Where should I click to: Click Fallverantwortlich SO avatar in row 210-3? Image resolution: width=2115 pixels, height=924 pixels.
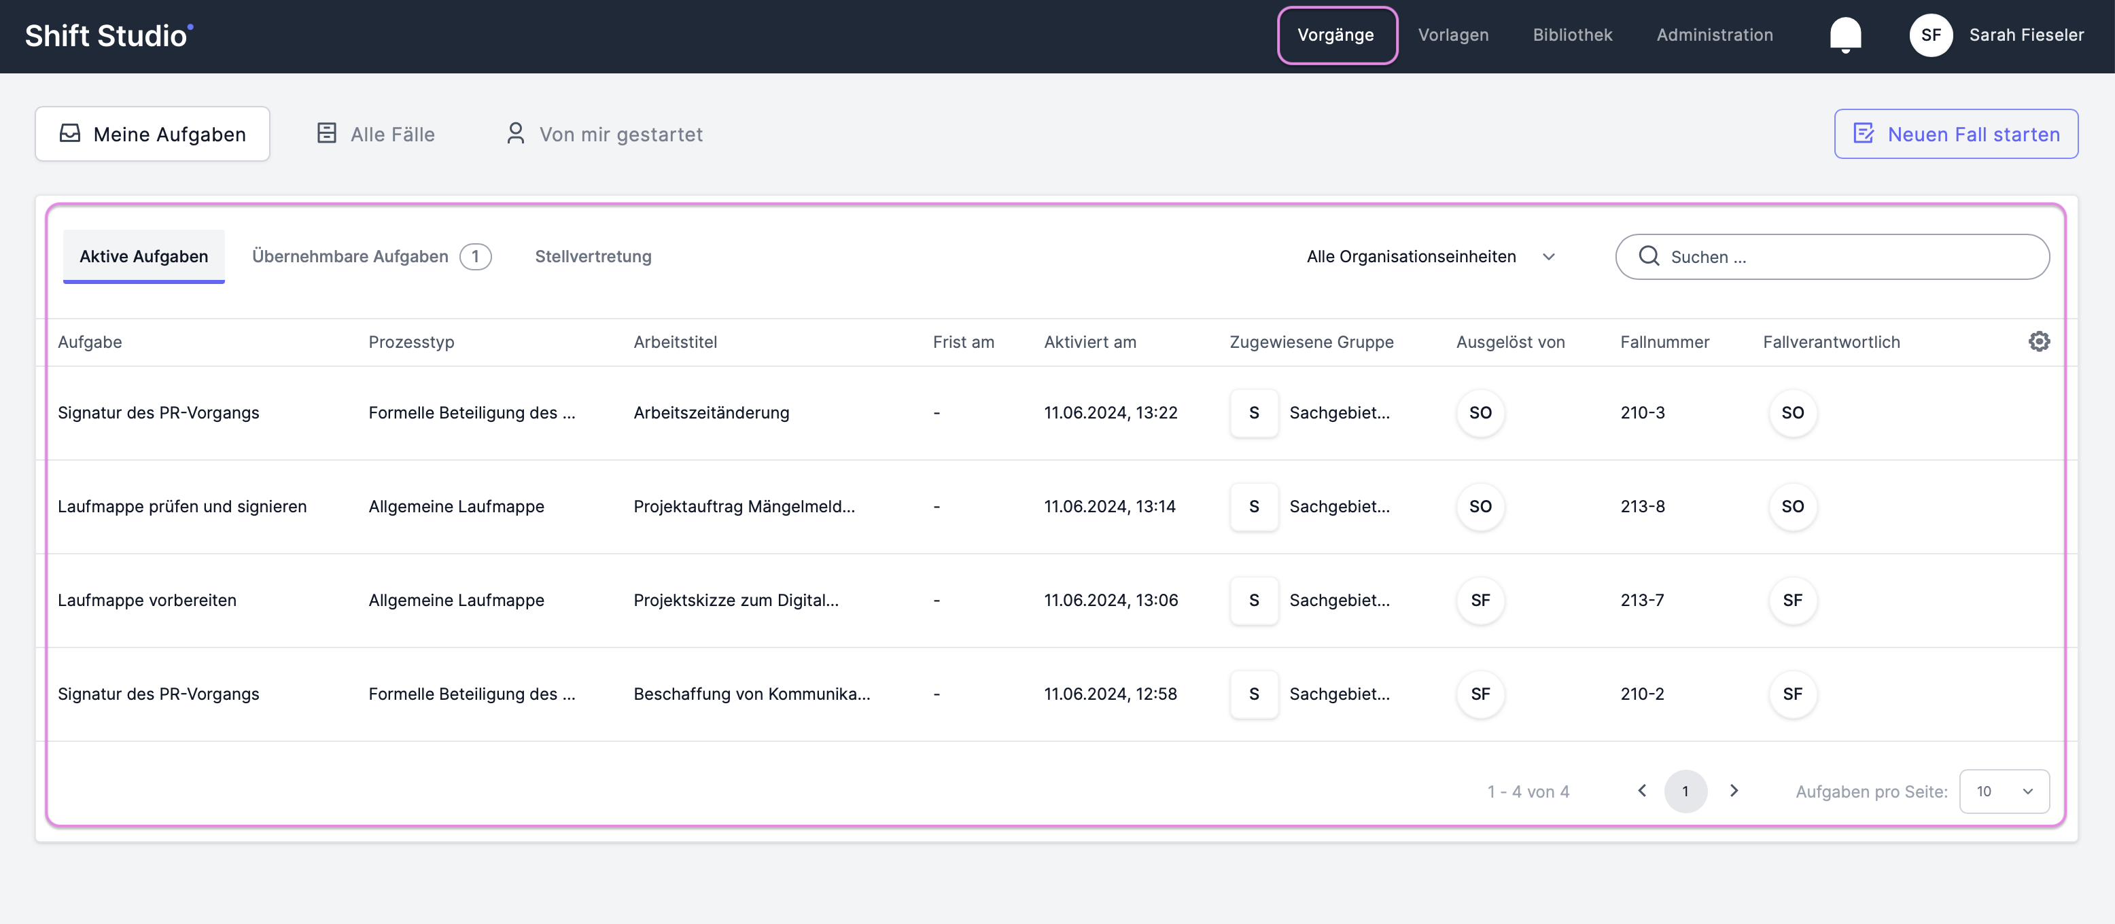[x=1792, y=413]
